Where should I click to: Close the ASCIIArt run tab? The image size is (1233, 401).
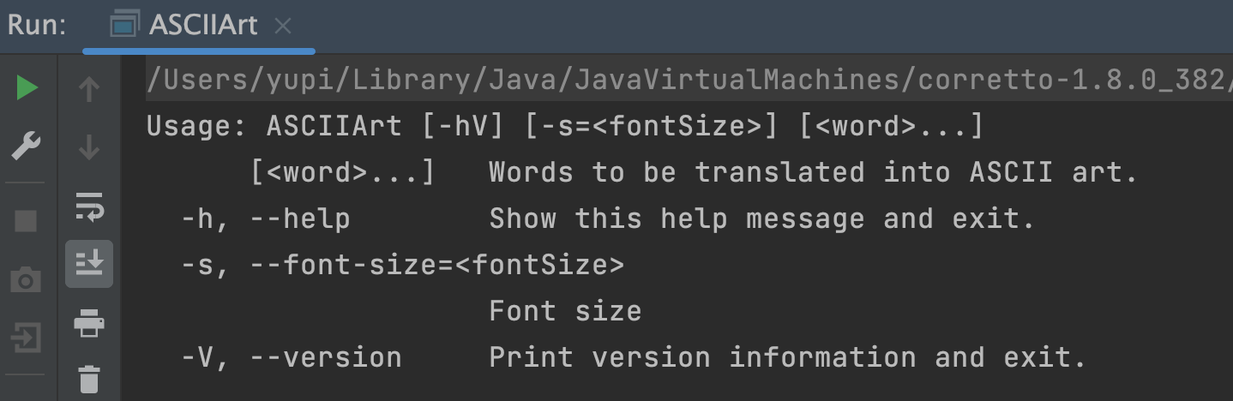tap(282, 27)
